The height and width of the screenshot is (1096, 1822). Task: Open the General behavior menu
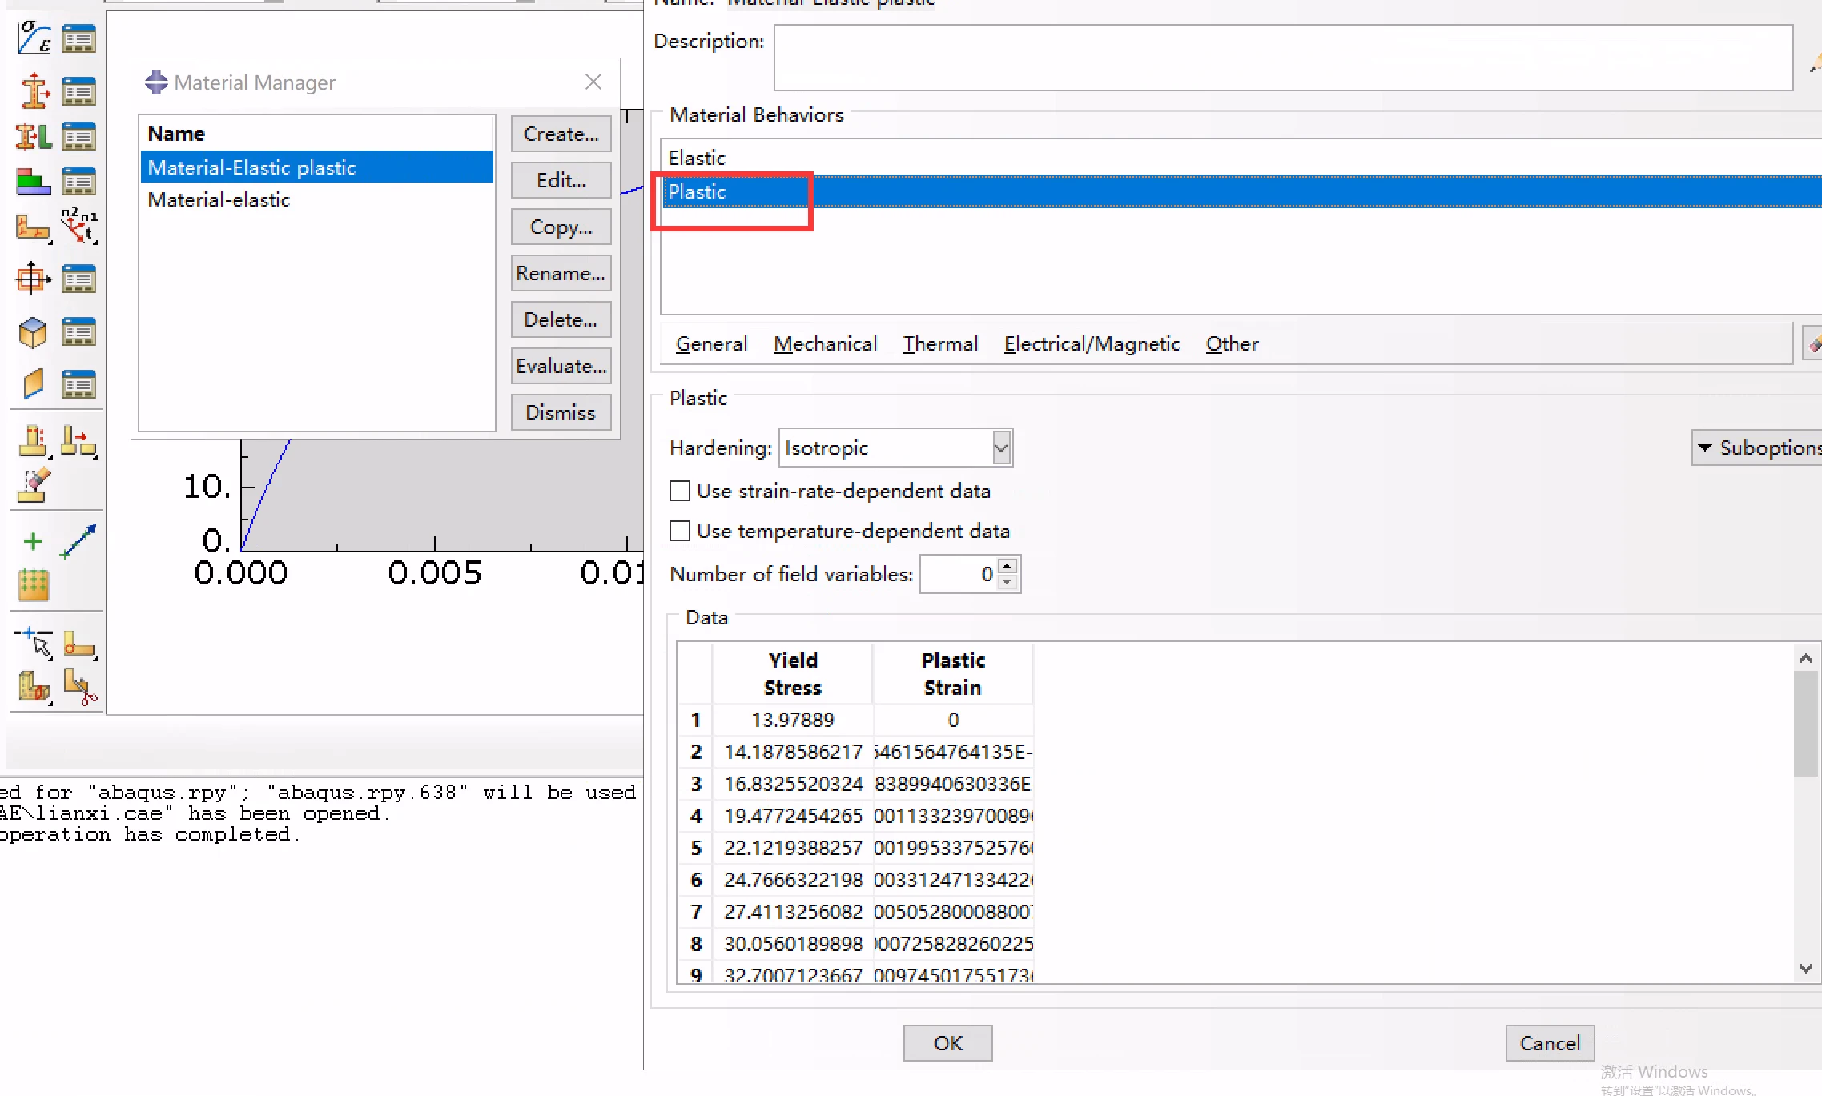(x=711, y=343)
